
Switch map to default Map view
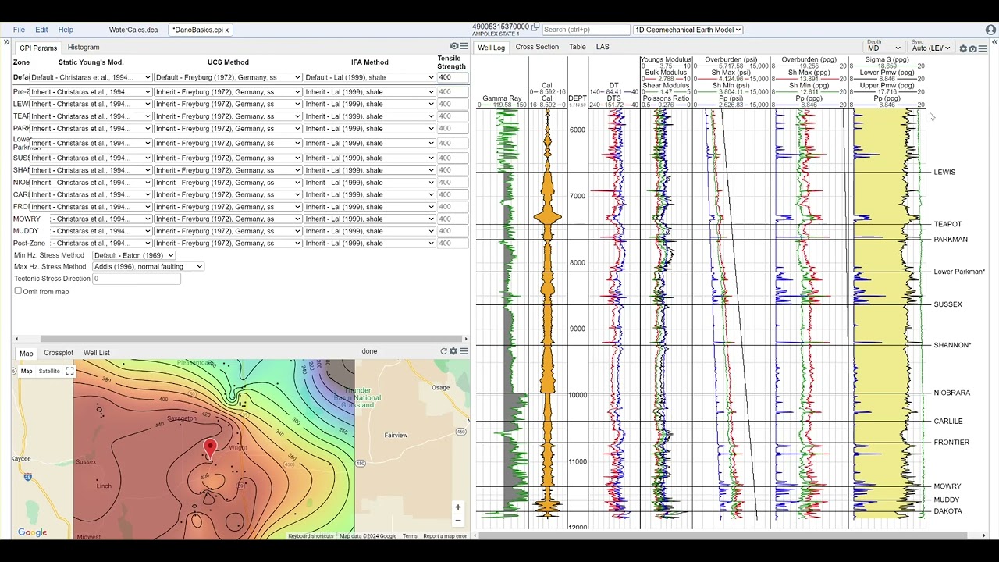point(27,372)
